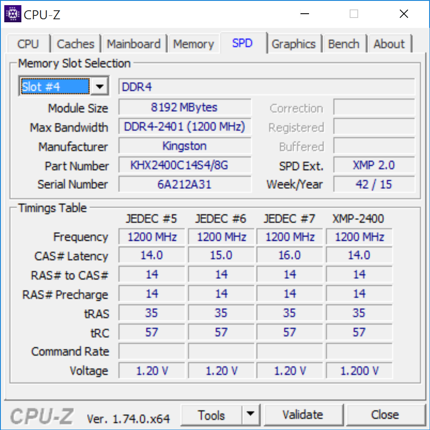
Task: Click the JEDEC #7 column header
Action: [x=289, y=219]
